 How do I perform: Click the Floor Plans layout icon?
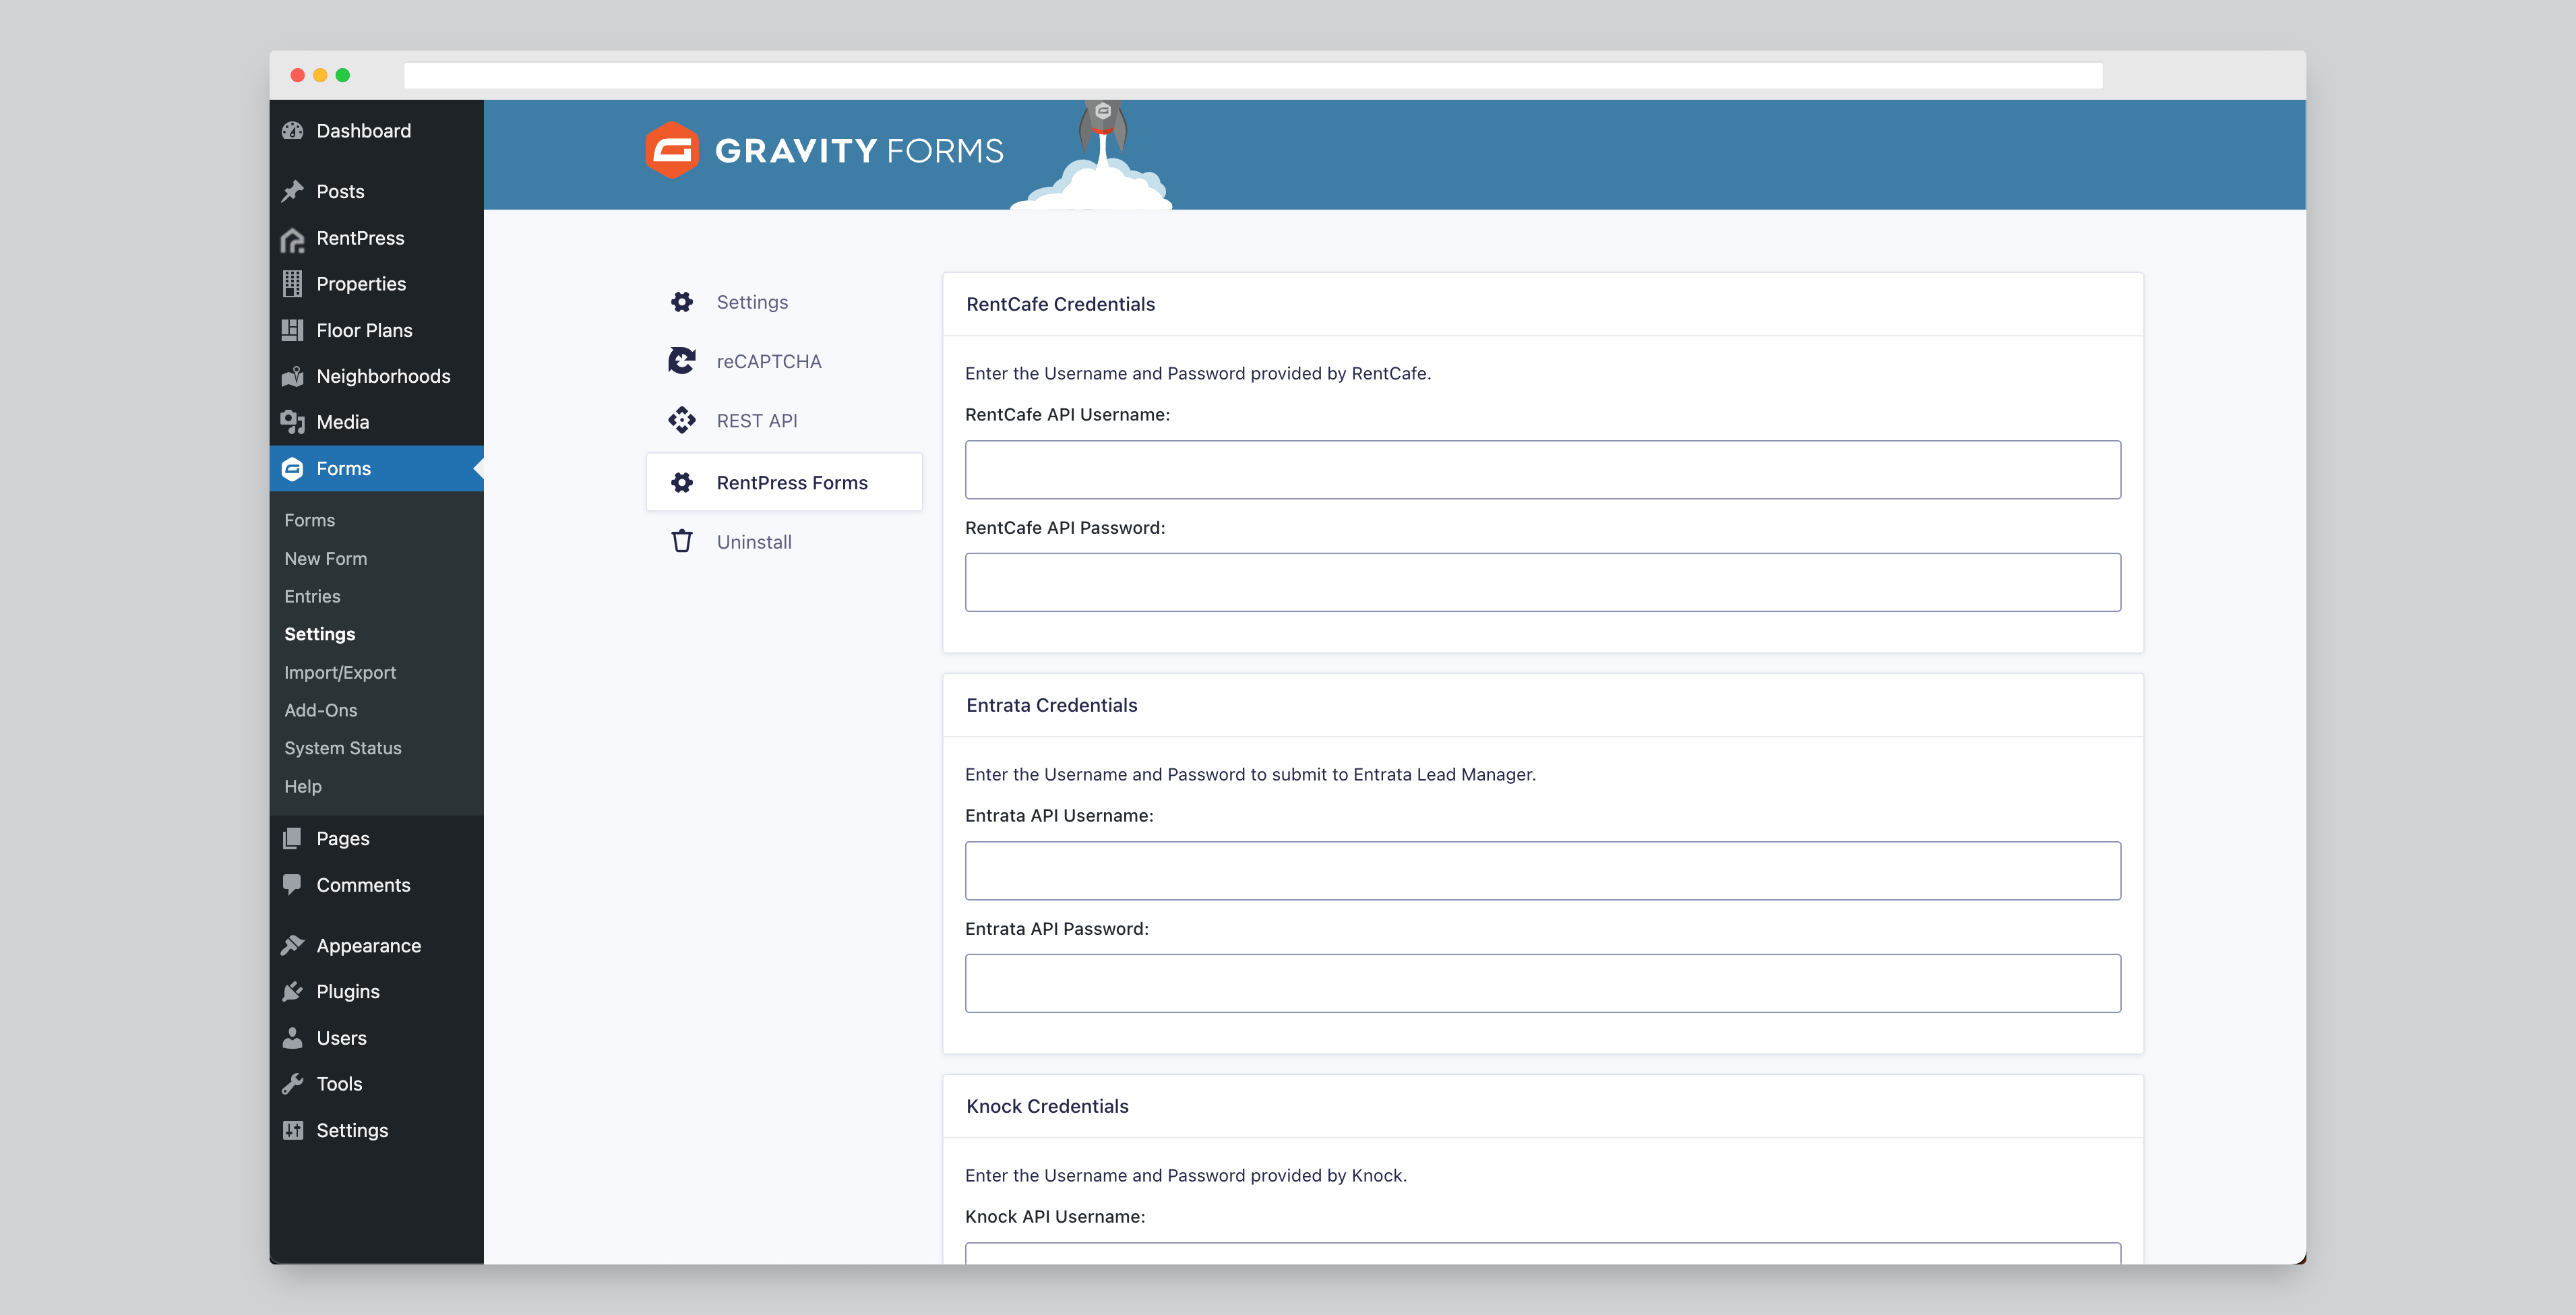click(292, 330)
